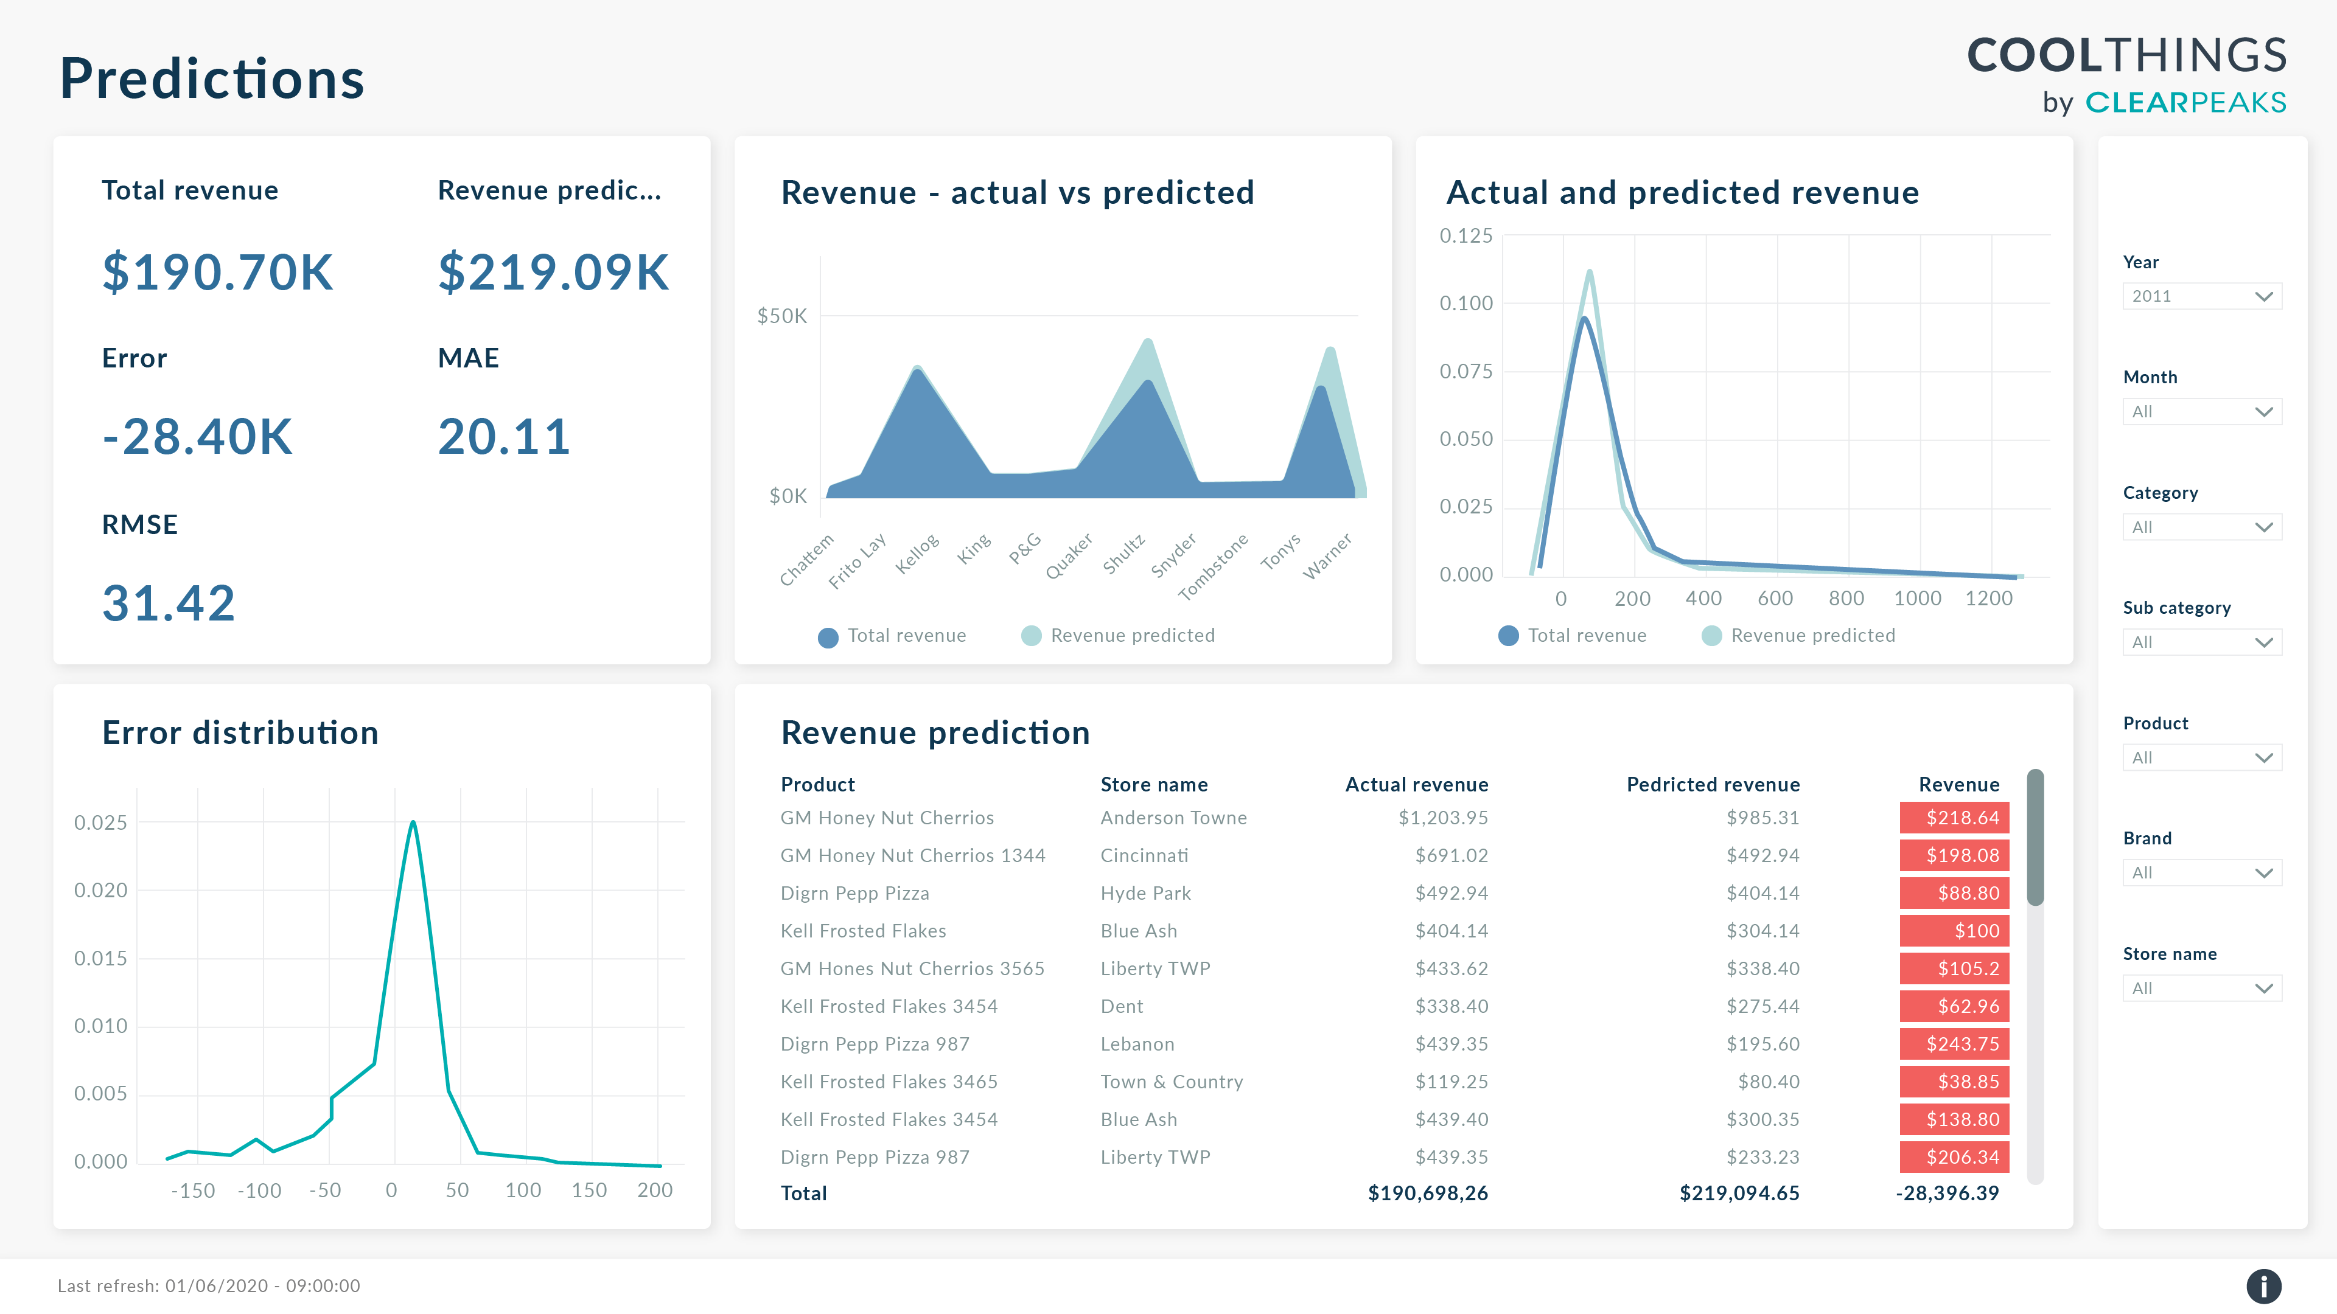Expand the Product filter dropdown
Image resolution: width=2337 pixels, height=1314 pixels.
tap(2202, 757)
